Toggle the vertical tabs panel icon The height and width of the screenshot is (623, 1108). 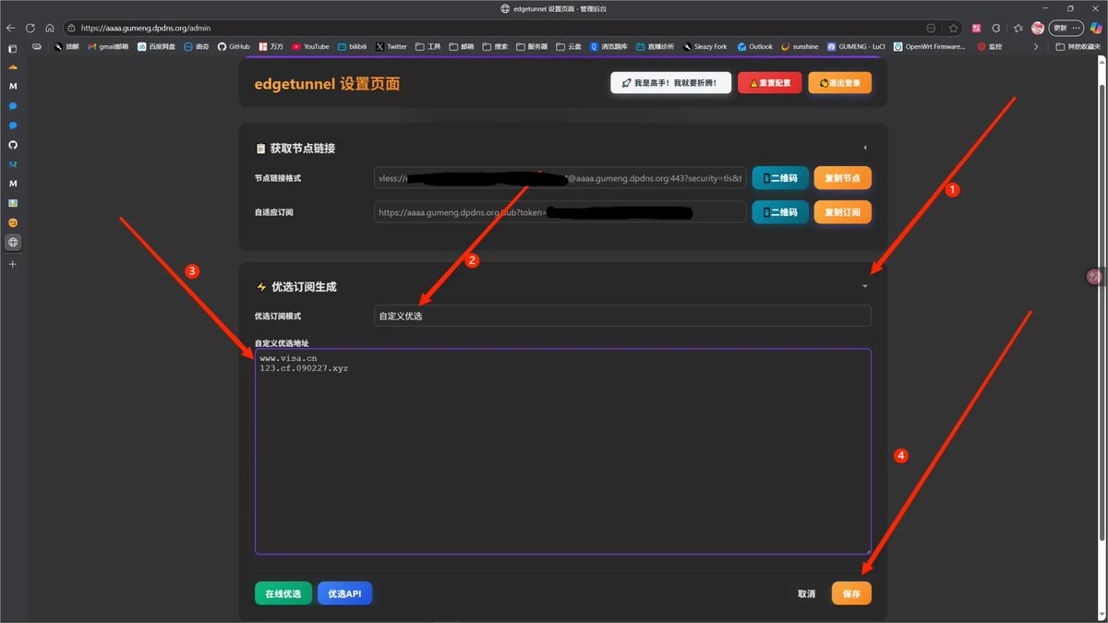point(12,48)
